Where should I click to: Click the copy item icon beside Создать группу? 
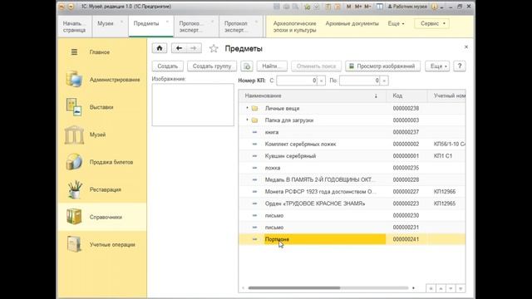[x=247, y=66]
